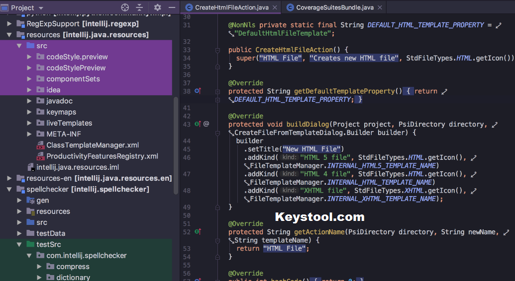This screenshot has width=515, height=281.
Task: Expand the componentSets folder
Action: click(29, 79)
